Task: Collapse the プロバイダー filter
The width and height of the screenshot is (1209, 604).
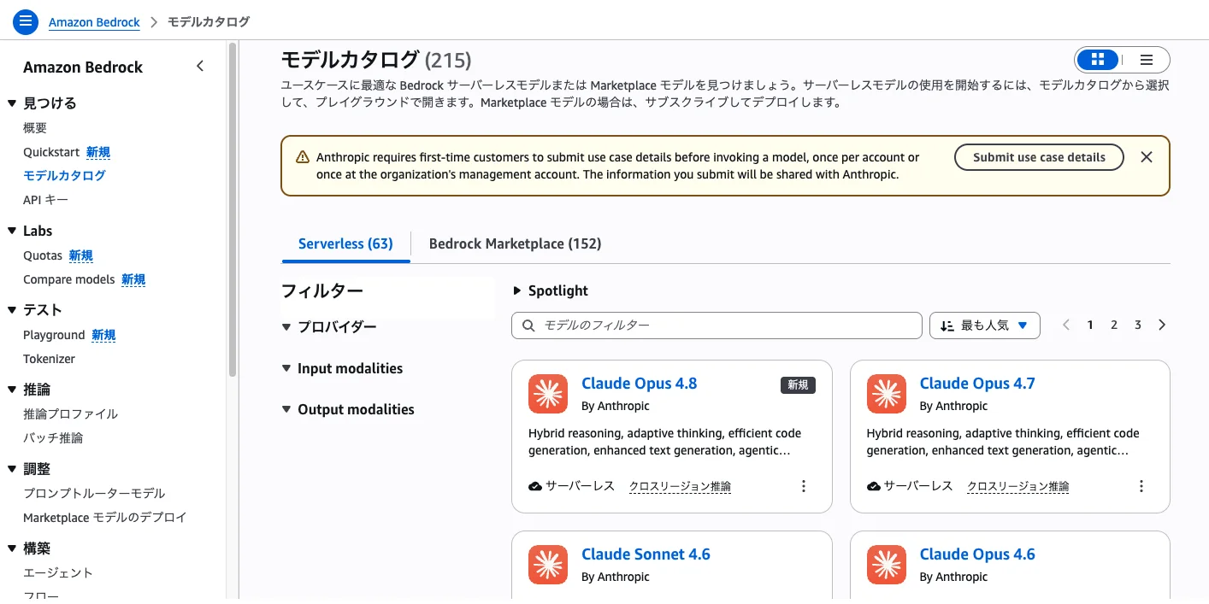Action: (287, 327)
